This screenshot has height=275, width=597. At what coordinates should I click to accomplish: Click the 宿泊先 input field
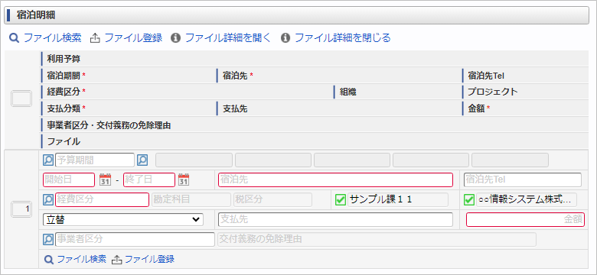[x=335, y=180]
